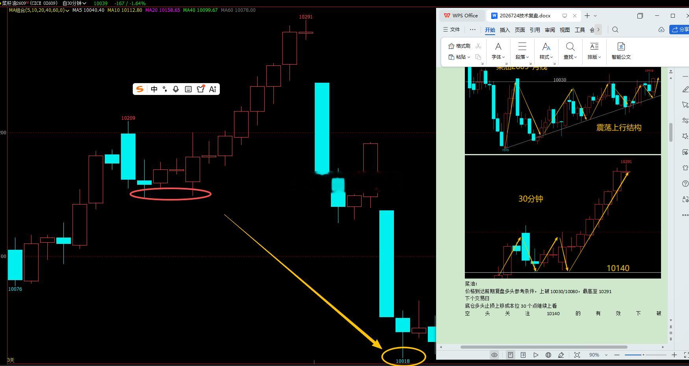This screenshot has height=366, width=689.
Task: Select the 工具 ribbon tab
Action: pos(580,30)
